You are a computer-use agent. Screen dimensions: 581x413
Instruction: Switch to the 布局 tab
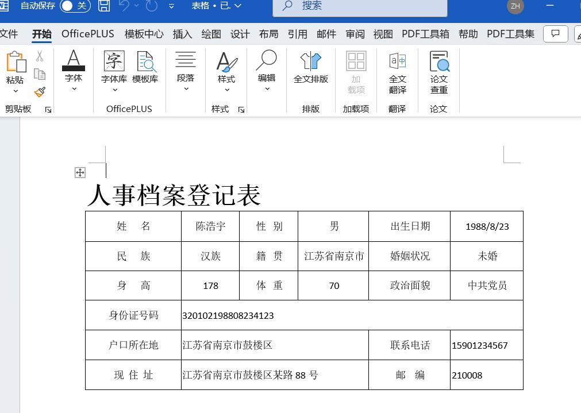click(x=268, y=34)
